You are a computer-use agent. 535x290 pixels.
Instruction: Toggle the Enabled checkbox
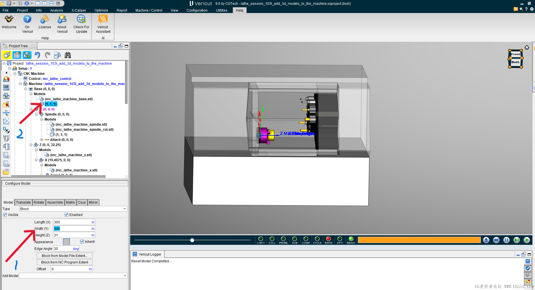click(67, 215)
